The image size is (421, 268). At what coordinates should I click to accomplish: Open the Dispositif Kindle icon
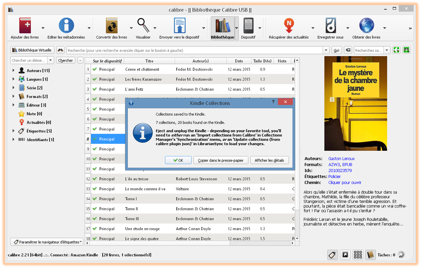tap(248, 26)
